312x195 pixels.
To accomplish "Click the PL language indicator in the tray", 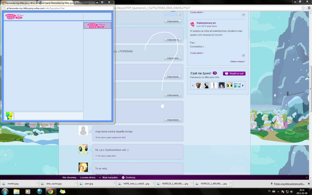I will [270, 191].
